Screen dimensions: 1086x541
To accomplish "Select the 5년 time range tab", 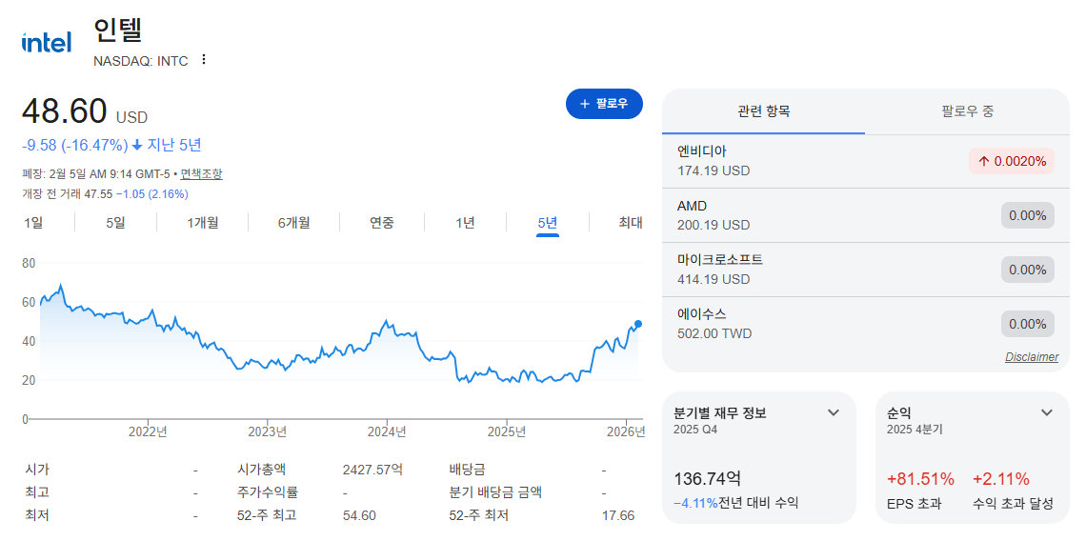I will point(547,222).
